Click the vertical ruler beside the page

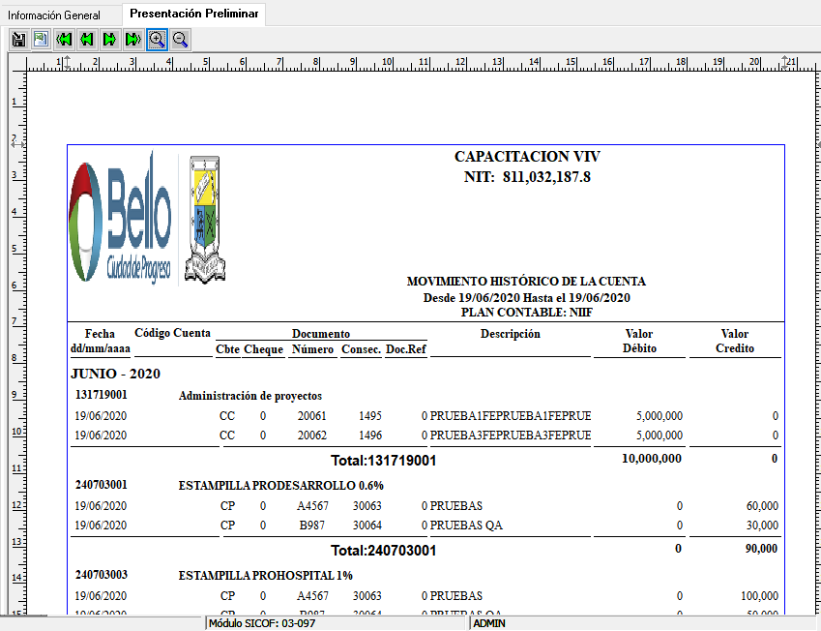coord(15,339)
